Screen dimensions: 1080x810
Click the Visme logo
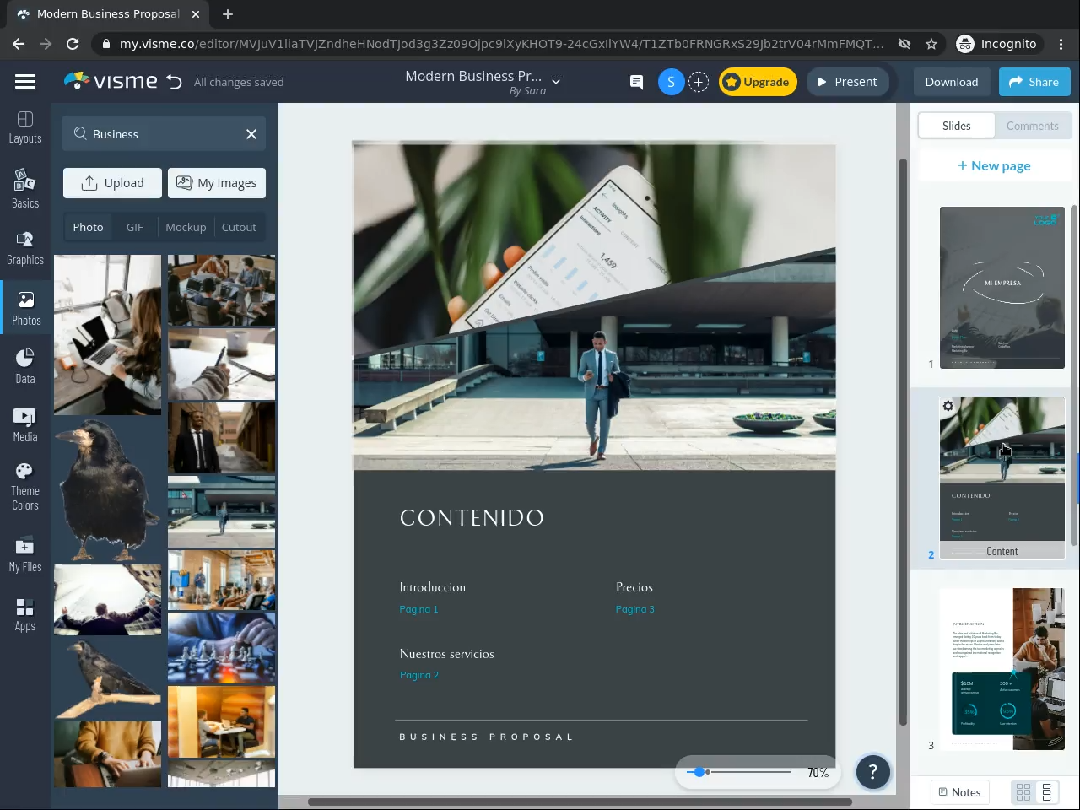pyautogui.click(x=111, y=81)
